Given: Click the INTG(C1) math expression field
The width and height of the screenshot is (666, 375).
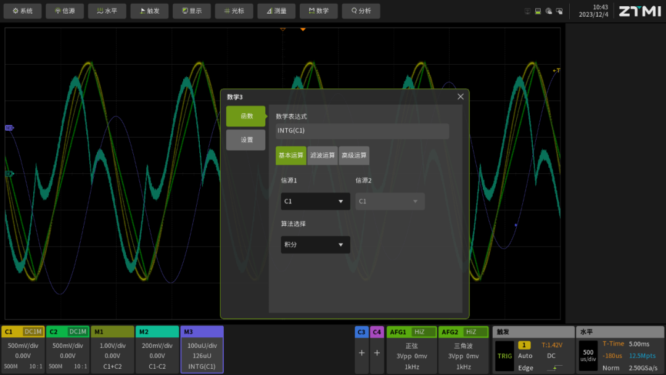Looking at the screenshot, I should (362, 131).
